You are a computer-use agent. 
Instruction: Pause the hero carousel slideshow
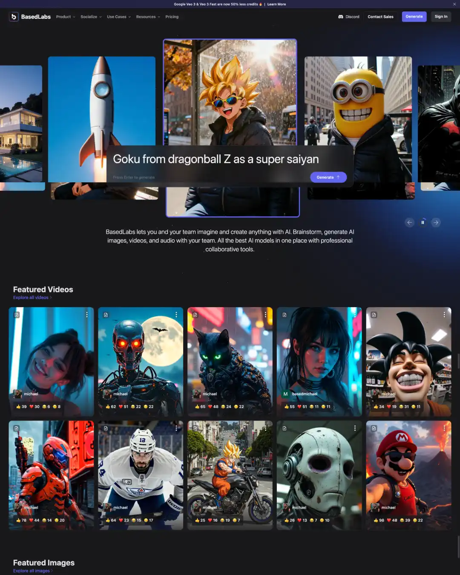coord(423,222)
